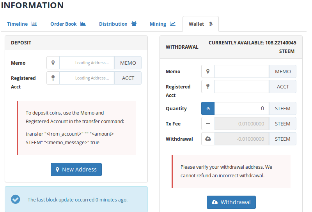Screen dimensions: 312x212
Task: Focus the withdrawal Registered Acct input field
Action: (x=241, y=87)
